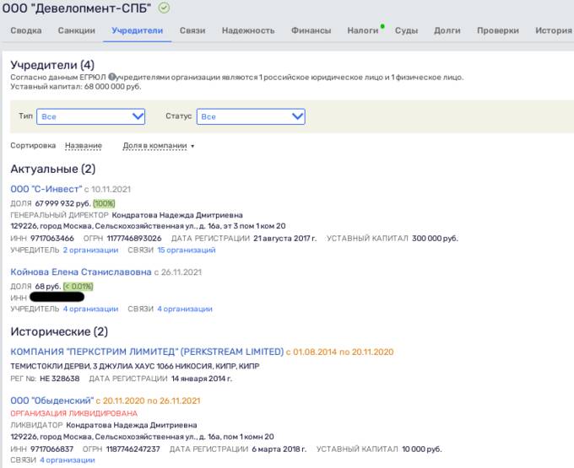Open the Проверки tab
574x468 pixels.
498,30
